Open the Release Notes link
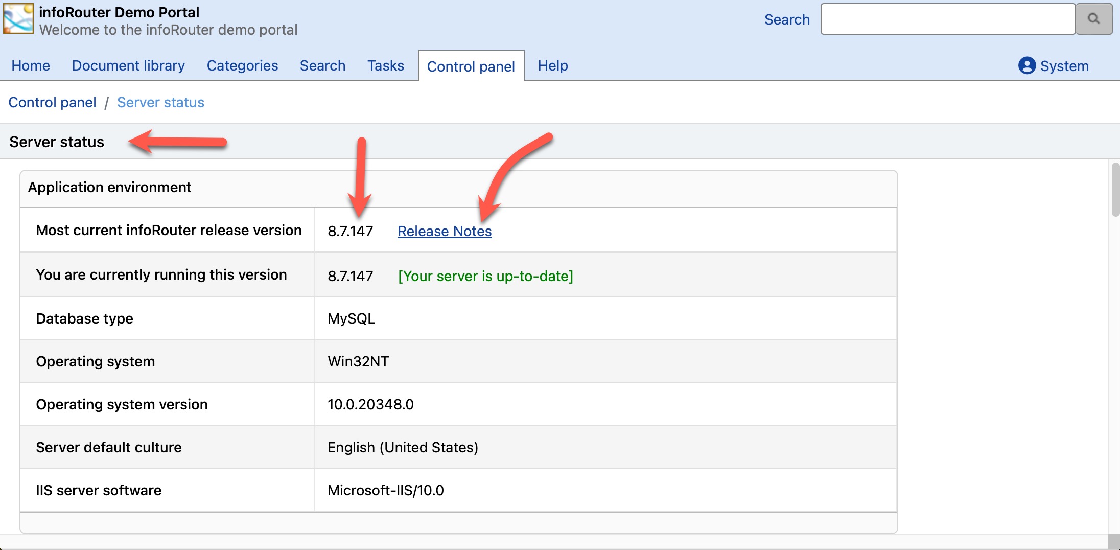 pos(445,231)
